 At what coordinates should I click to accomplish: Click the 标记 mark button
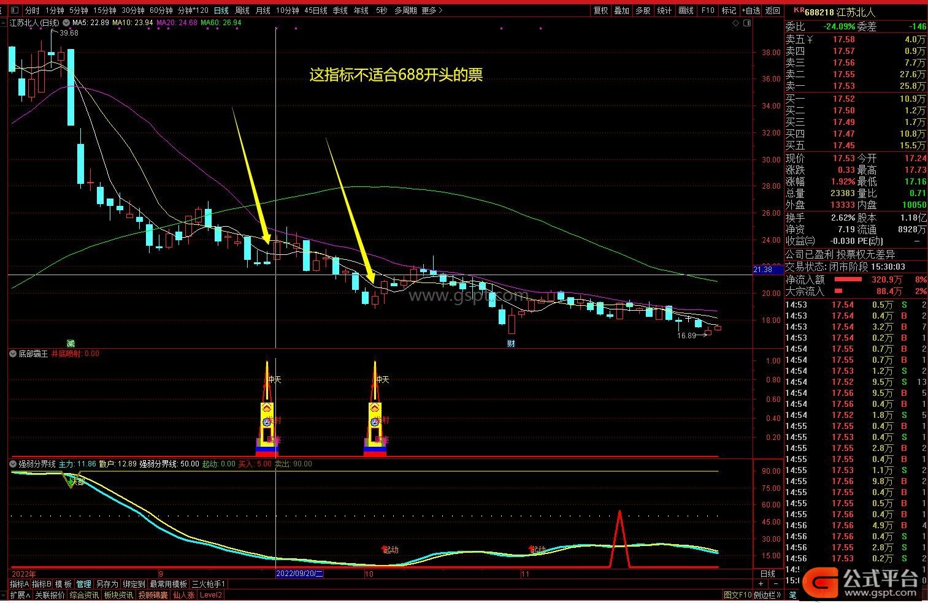point(729,10)
